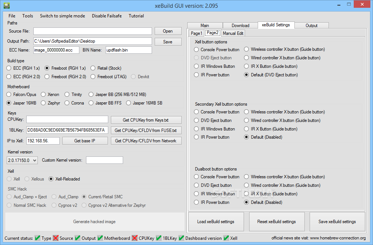
Task: Click the Source status red X icon
Action: tap(56, 238)
